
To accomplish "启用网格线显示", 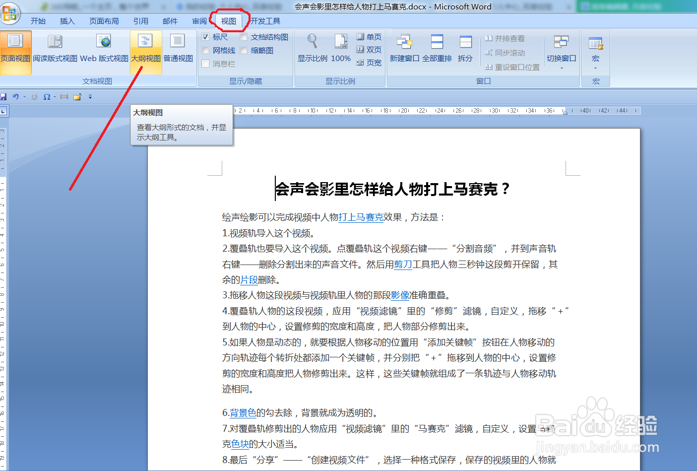I will [x=206, y=50].
